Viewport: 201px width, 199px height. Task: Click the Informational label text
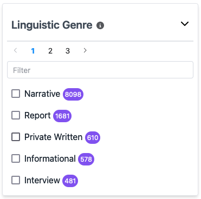[x=50, y=158]
